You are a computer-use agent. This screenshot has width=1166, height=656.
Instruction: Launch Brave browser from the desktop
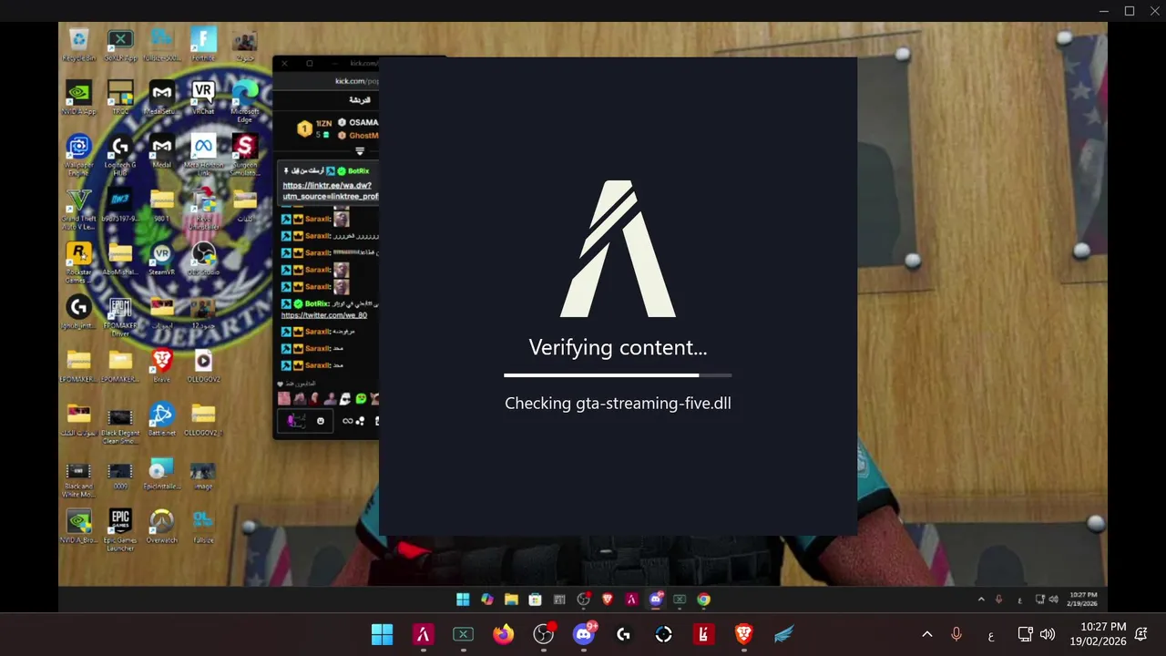161,366
